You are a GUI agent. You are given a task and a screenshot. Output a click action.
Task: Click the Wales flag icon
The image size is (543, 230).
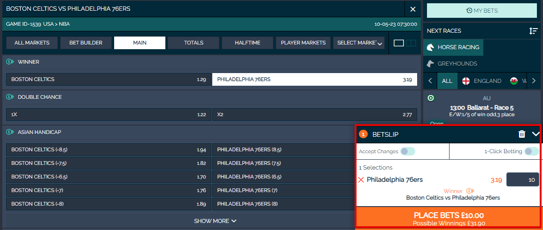[514, 81]
